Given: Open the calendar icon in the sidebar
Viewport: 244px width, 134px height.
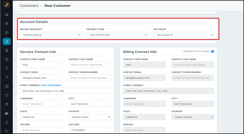Looking at the screenshot, I should 7,33.
